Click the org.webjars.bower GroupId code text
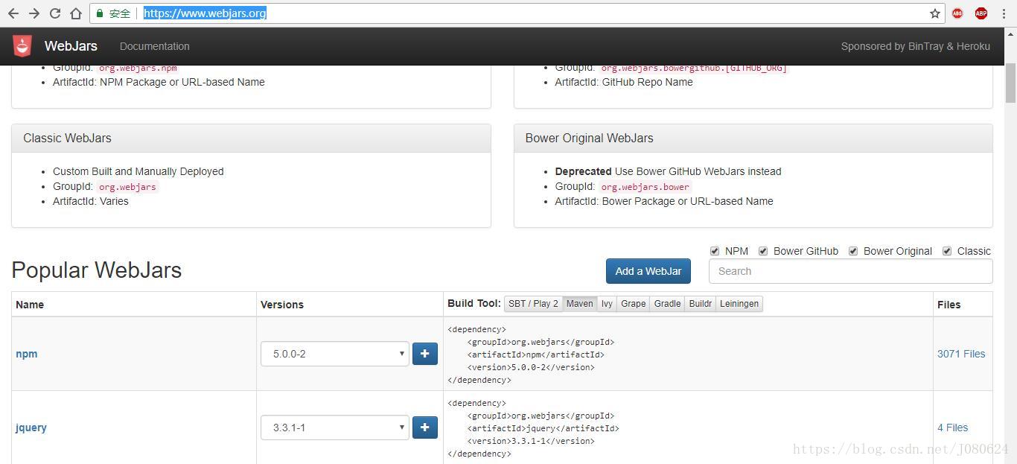Screen dimensions: 1017x464 645,187
